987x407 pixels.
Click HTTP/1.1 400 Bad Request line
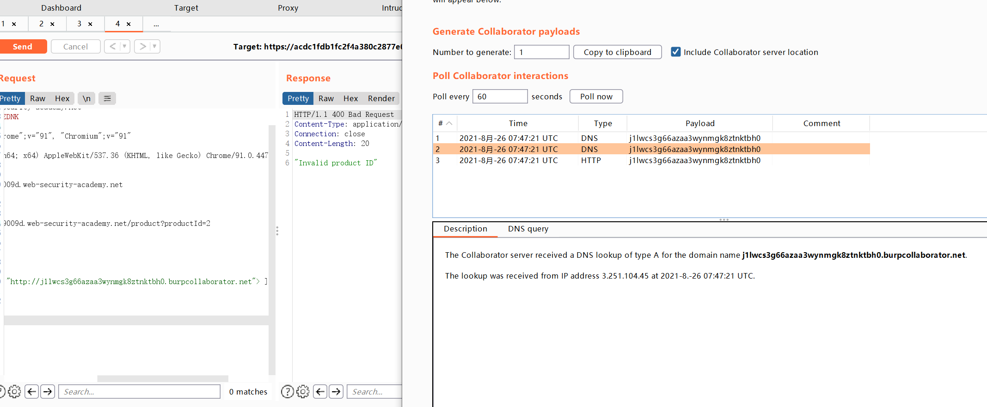[344, 115]
